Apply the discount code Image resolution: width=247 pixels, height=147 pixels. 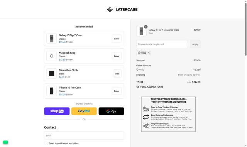pos(195,44)
